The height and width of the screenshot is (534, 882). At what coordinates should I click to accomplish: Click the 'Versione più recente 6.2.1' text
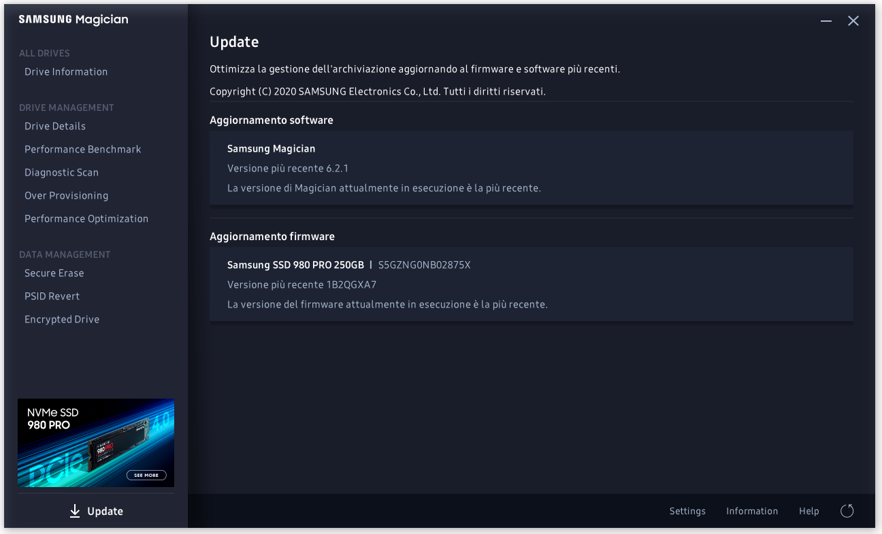tap(288, 168)
